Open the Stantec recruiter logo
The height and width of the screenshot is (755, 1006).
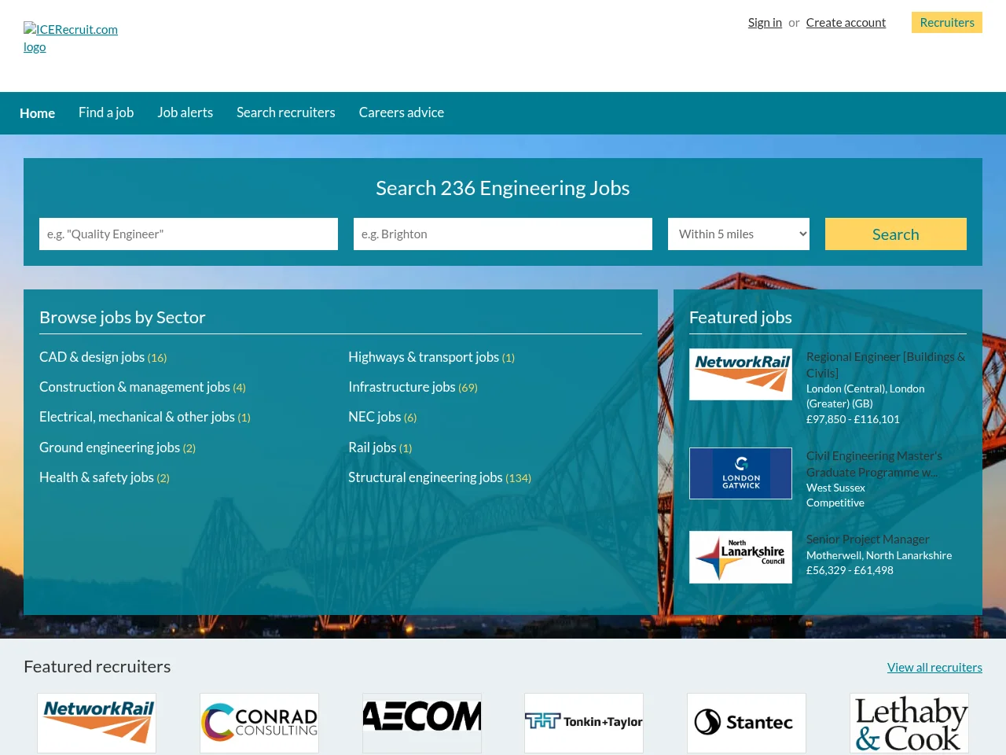747,723
